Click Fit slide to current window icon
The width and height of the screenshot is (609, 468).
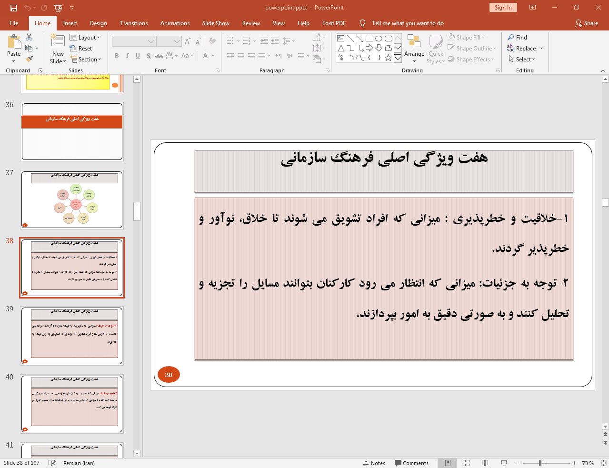click(x=603, y=463)
